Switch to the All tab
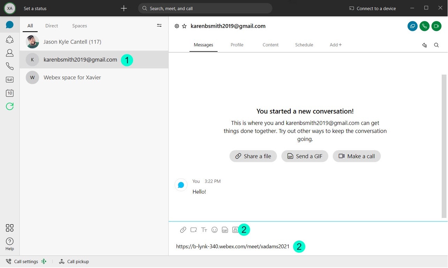The image size is (448, 268). click(30, 26)
